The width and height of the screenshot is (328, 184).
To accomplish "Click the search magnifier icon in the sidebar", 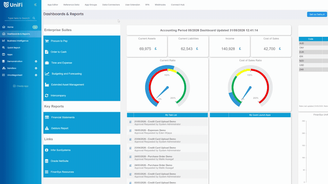I will 34,18.
